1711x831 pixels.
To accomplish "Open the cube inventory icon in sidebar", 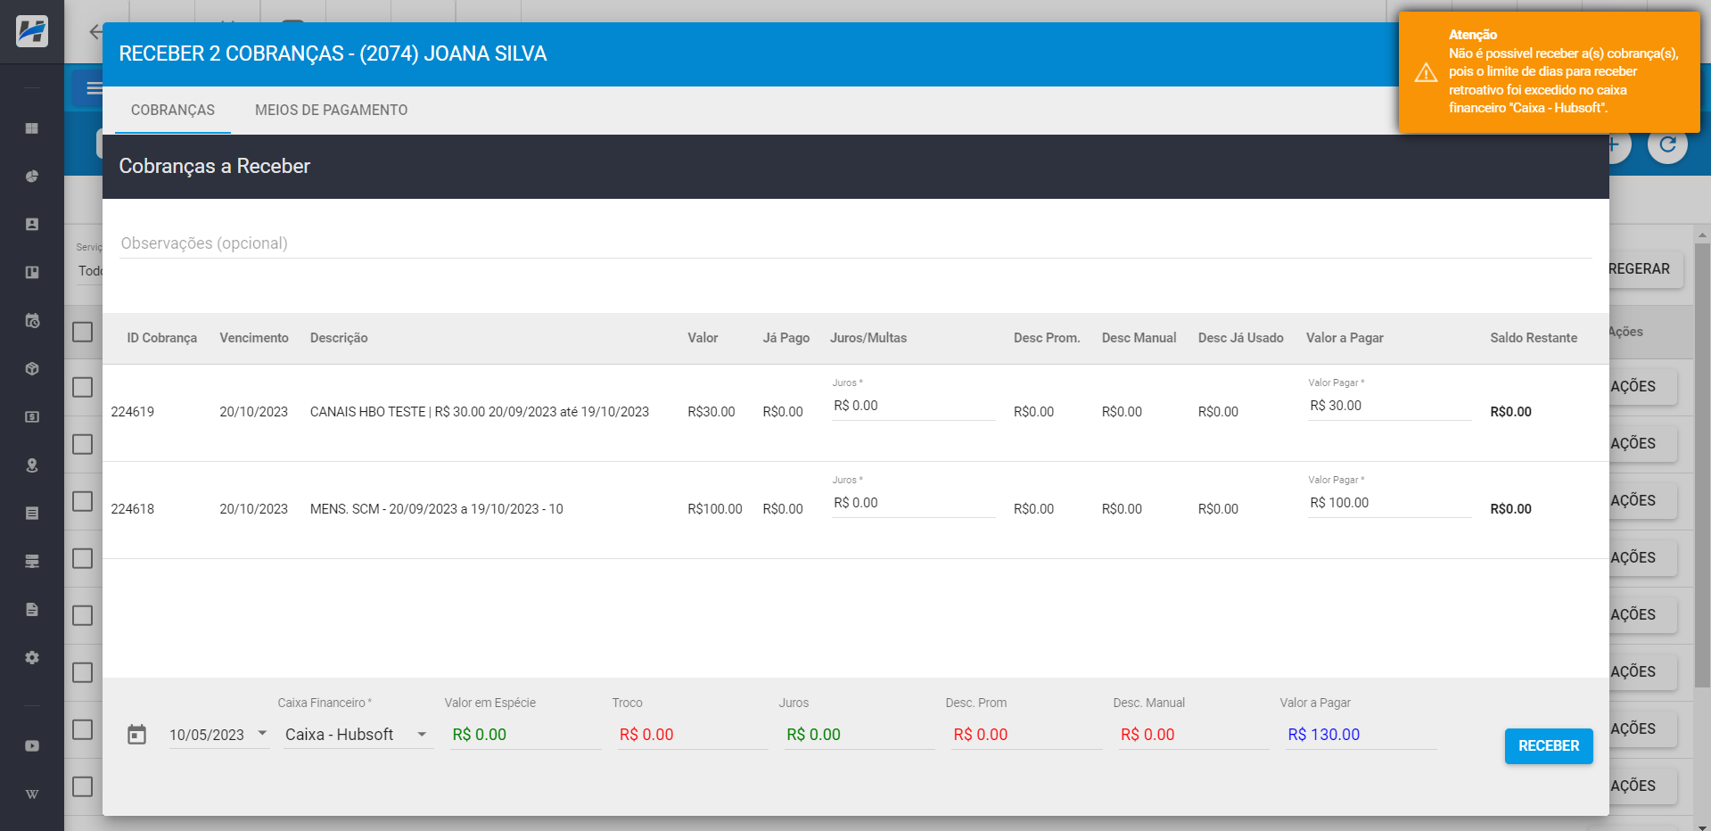I will 32,369.
